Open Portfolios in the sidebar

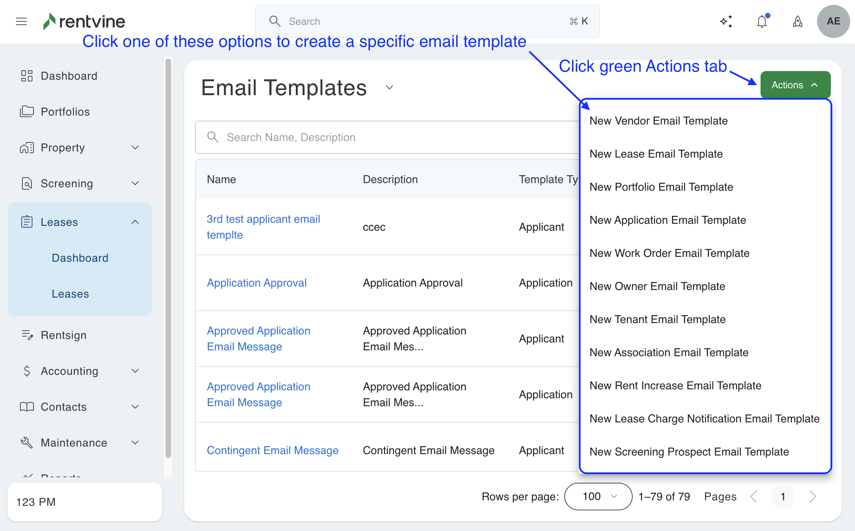pos(65,112)
